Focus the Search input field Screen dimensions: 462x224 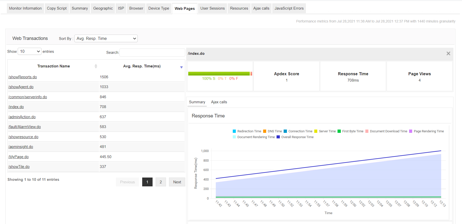pyautogui.click(x=152, y=53)
